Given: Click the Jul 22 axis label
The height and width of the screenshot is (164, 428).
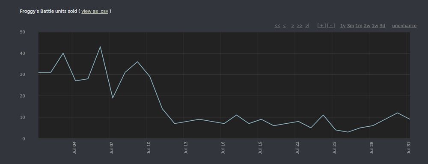Looking at the screenshot, I should point(297,147).
